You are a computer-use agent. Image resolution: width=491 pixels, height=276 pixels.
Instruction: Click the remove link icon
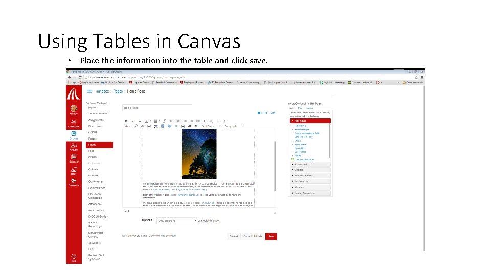pos(143,126)
